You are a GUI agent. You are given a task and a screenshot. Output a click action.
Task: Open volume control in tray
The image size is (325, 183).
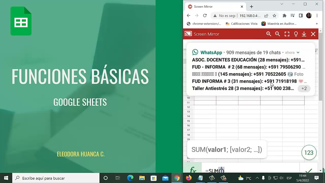click(x=281, y=178)
